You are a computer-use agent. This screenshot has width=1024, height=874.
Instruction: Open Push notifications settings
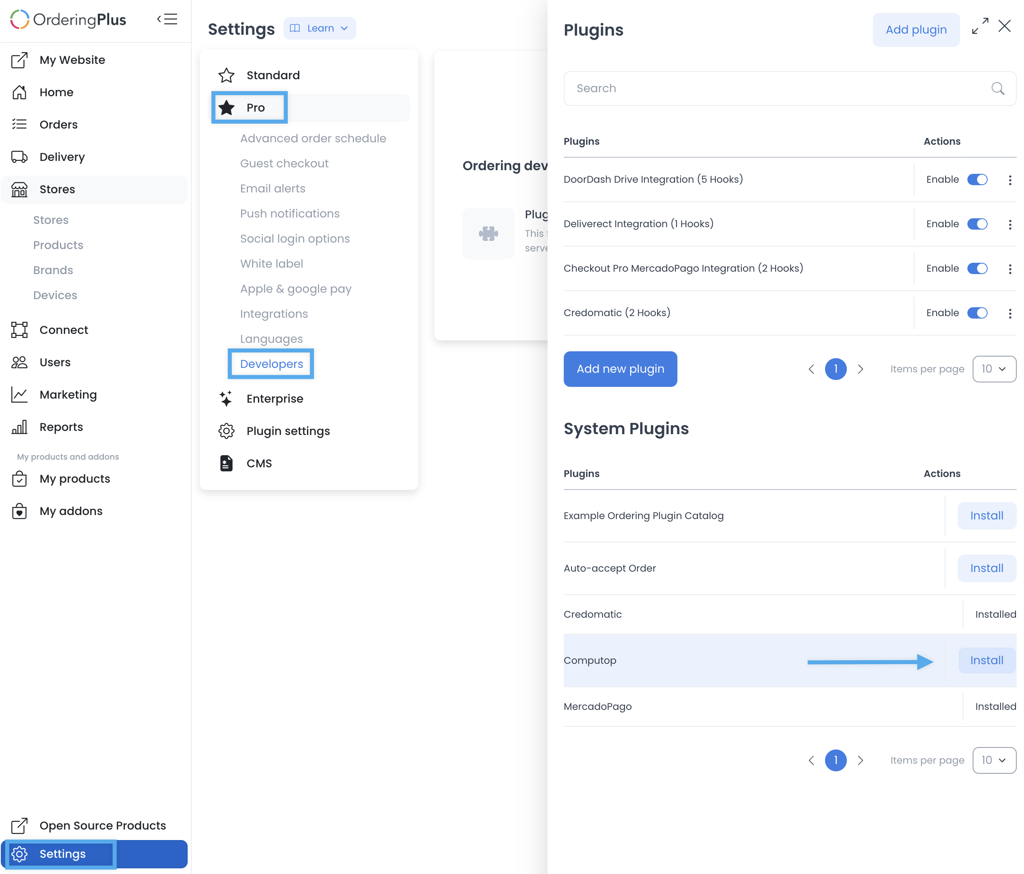pos(290,213)
